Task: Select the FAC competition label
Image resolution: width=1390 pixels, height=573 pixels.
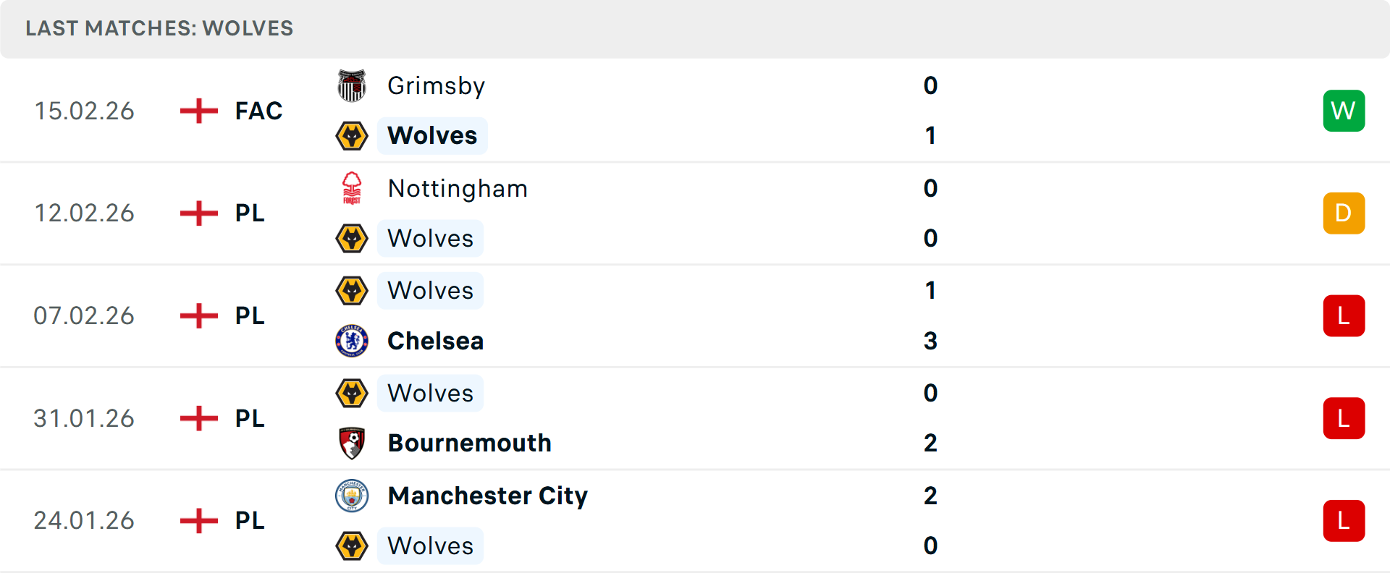Action: point(258,110)
